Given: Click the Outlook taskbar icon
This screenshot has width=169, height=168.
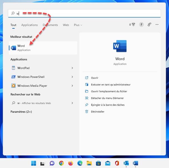Looking at the screenshot, I should coord(126,163).
